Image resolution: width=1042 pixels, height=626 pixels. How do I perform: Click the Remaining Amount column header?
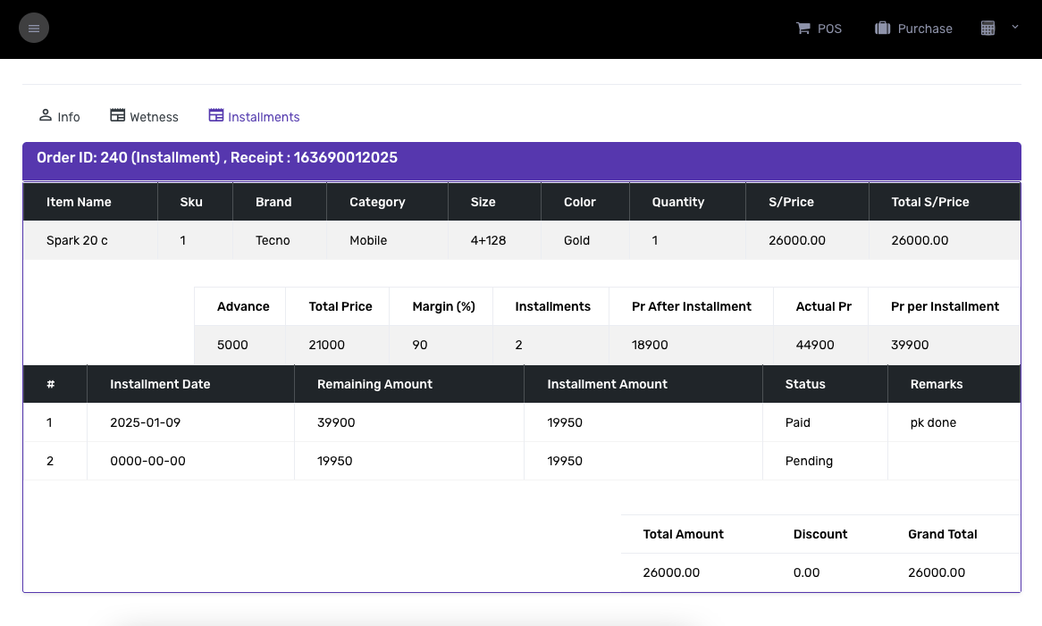pyautogui.click(x=409, y=384)
